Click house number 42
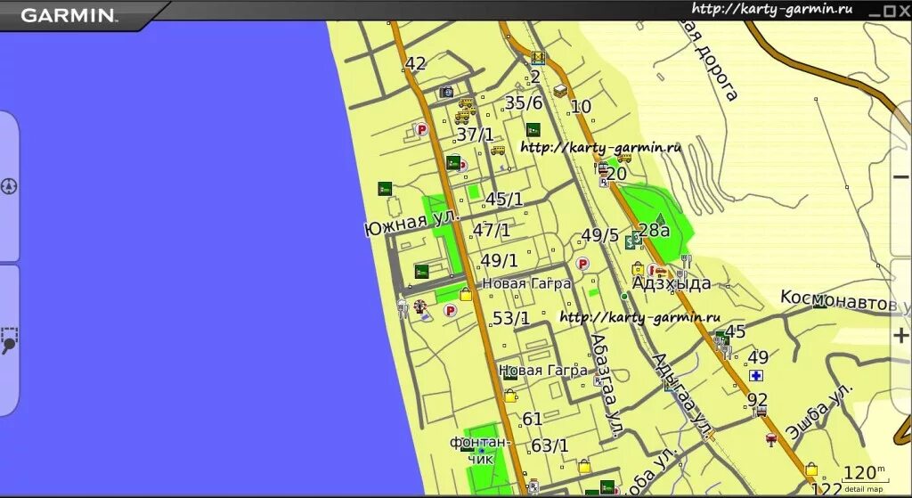This screenshot has width=912, height=498. [x=415, y=63]
